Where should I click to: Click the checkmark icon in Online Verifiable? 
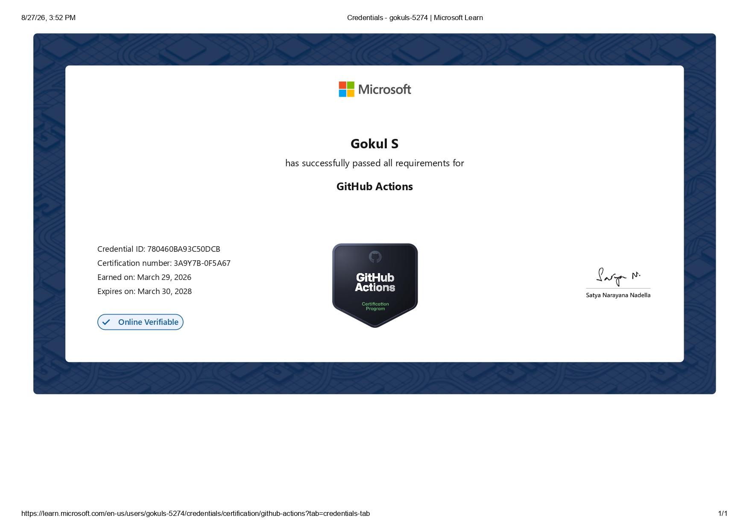click(x=106, y=322)
